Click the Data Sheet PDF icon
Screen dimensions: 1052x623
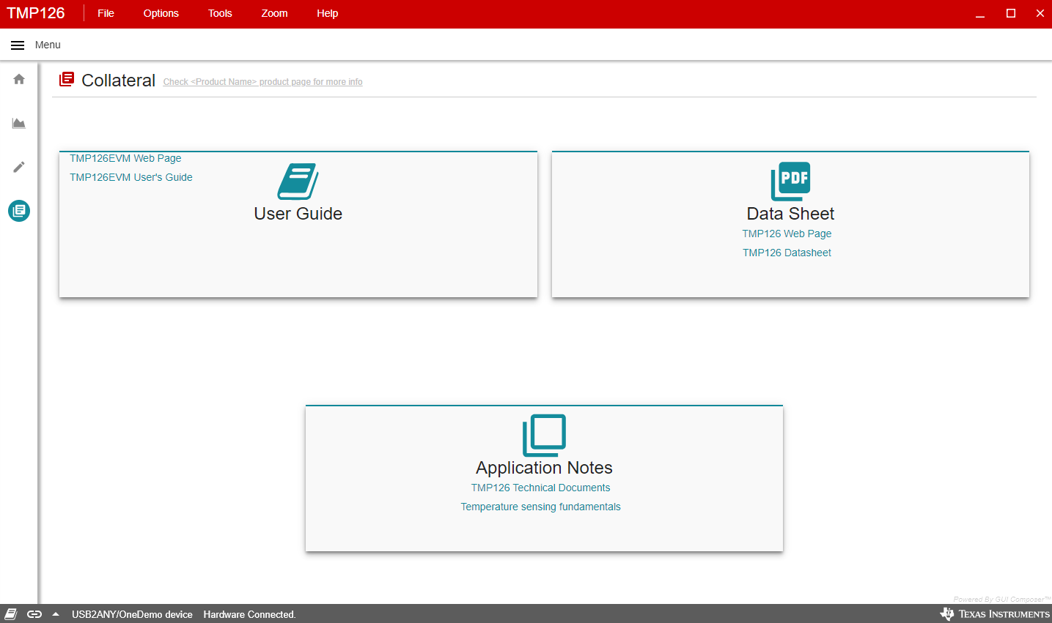790,181
